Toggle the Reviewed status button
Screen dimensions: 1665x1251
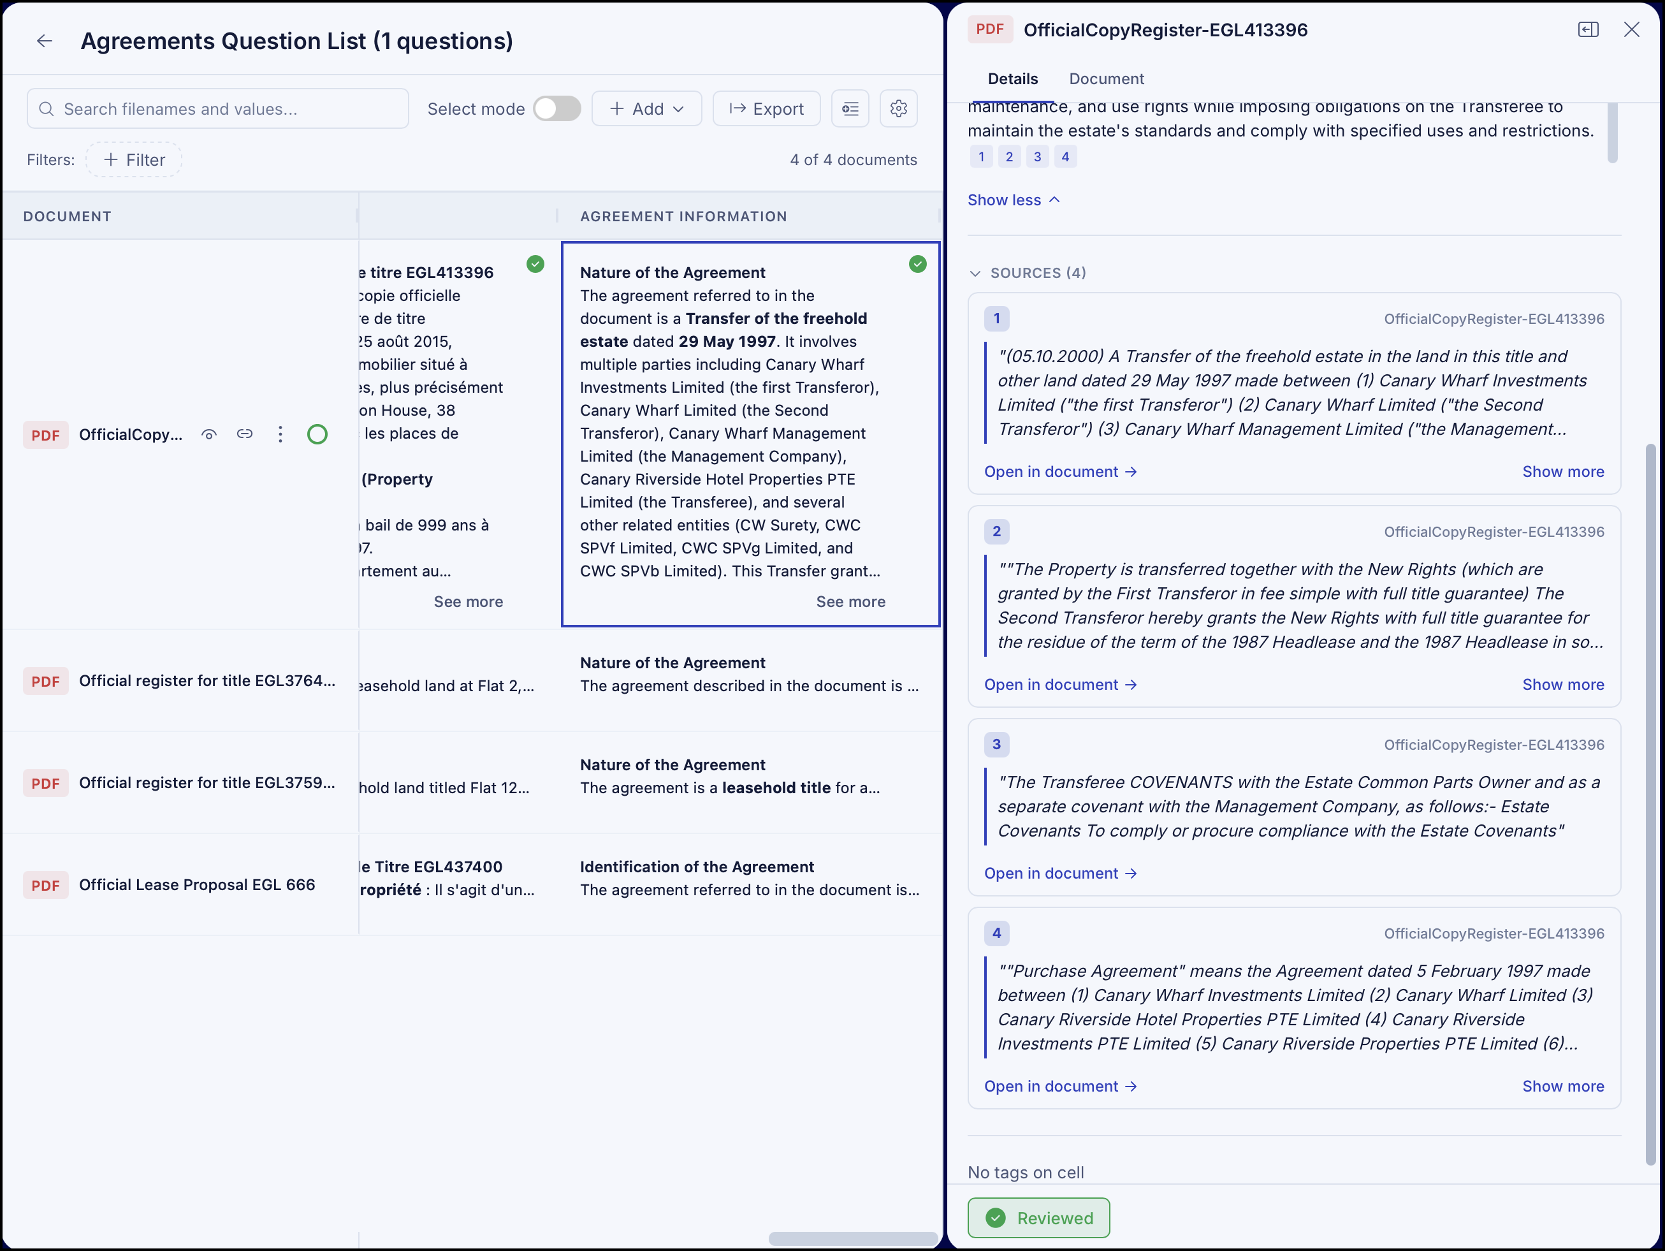[x=1039, y=1218]
